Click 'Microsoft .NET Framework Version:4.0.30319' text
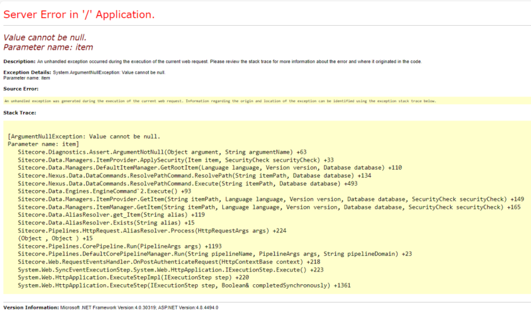 point(108,307)
